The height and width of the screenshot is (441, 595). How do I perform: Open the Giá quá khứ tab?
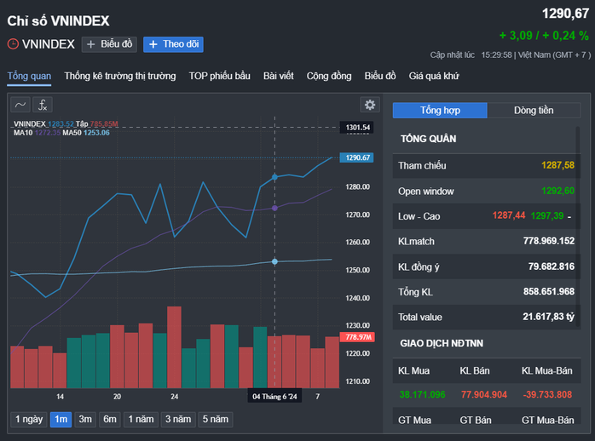click(434, 76)
